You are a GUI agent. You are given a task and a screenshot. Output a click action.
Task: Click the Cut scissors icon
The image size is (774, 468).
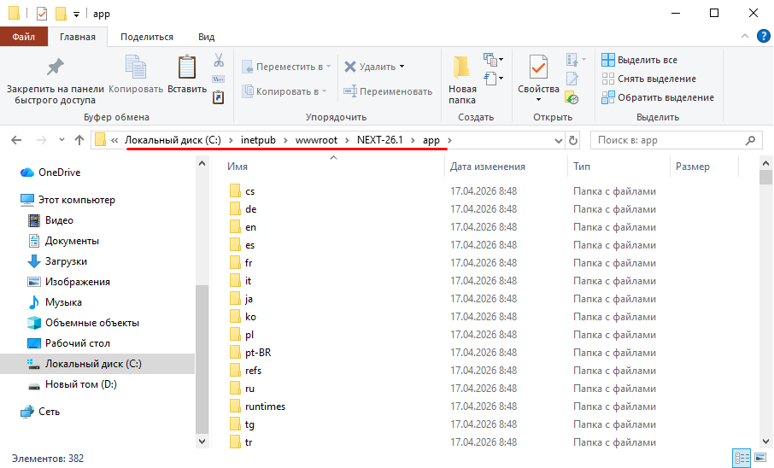(x=218, y=61)
